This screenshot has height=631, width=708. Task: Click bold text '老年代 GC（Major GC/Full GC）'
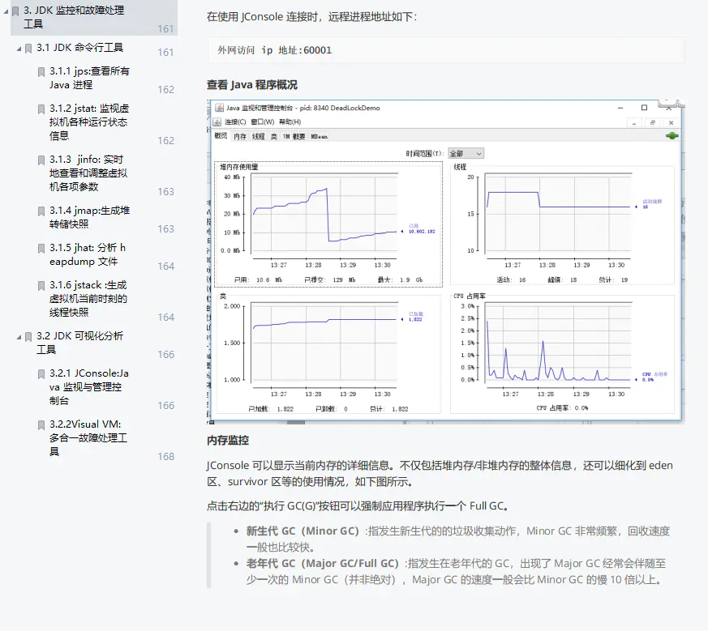pos(323,563)
